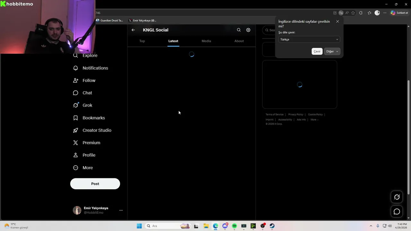Open Privacy Policy link
411x231 pixels.
(x=296, y=115)
